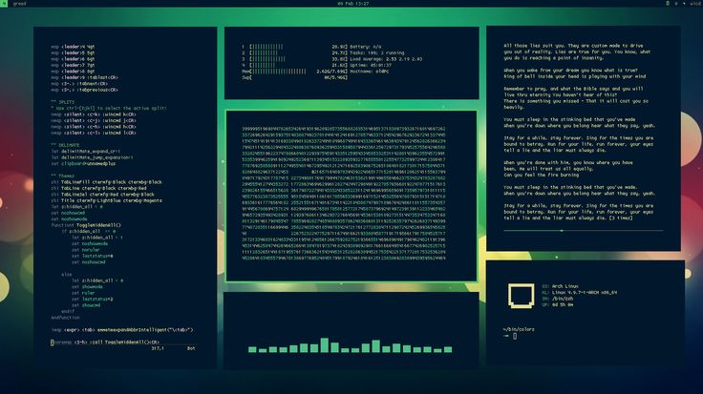Click the green workspace icon in top bar
Viewport: 703px width, 394px height.
pos(6,5)
